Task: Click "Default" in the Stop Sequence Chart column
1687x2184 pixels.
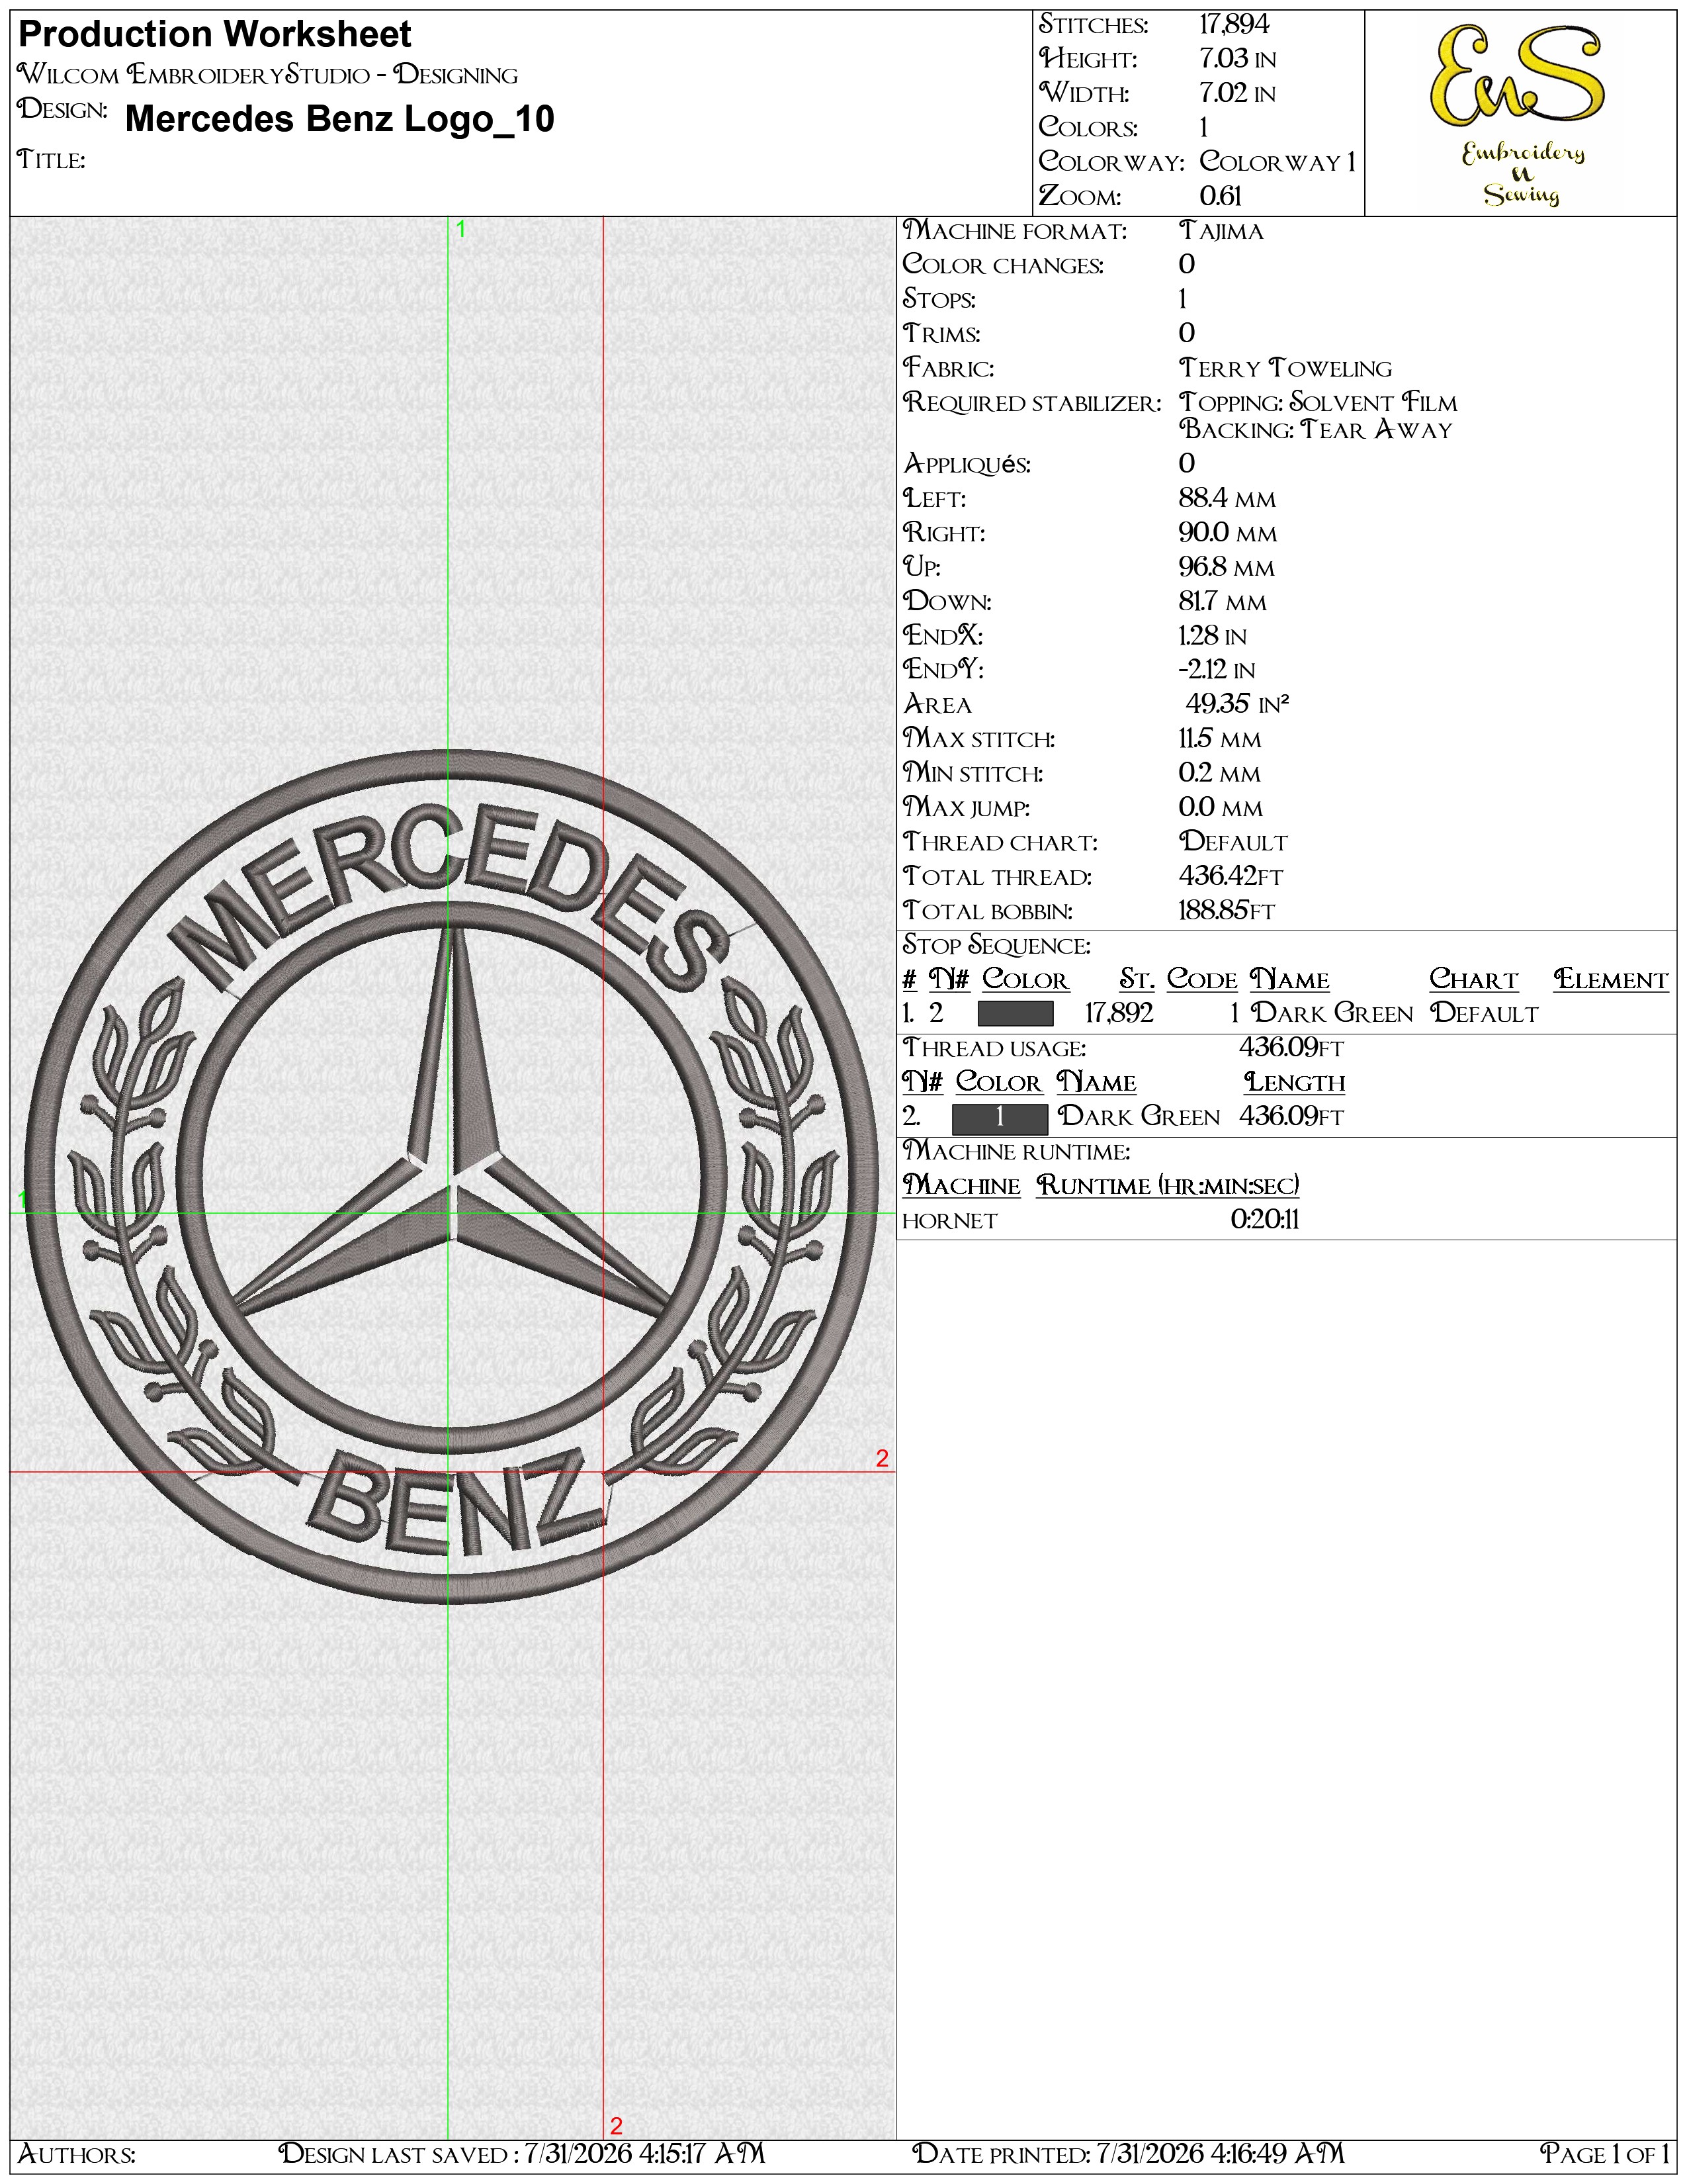Action: [1484, 1014]
